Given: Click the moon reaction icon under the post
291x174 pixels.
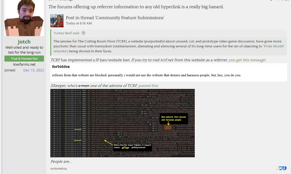Looking at the screenshot, I should 276,168.
